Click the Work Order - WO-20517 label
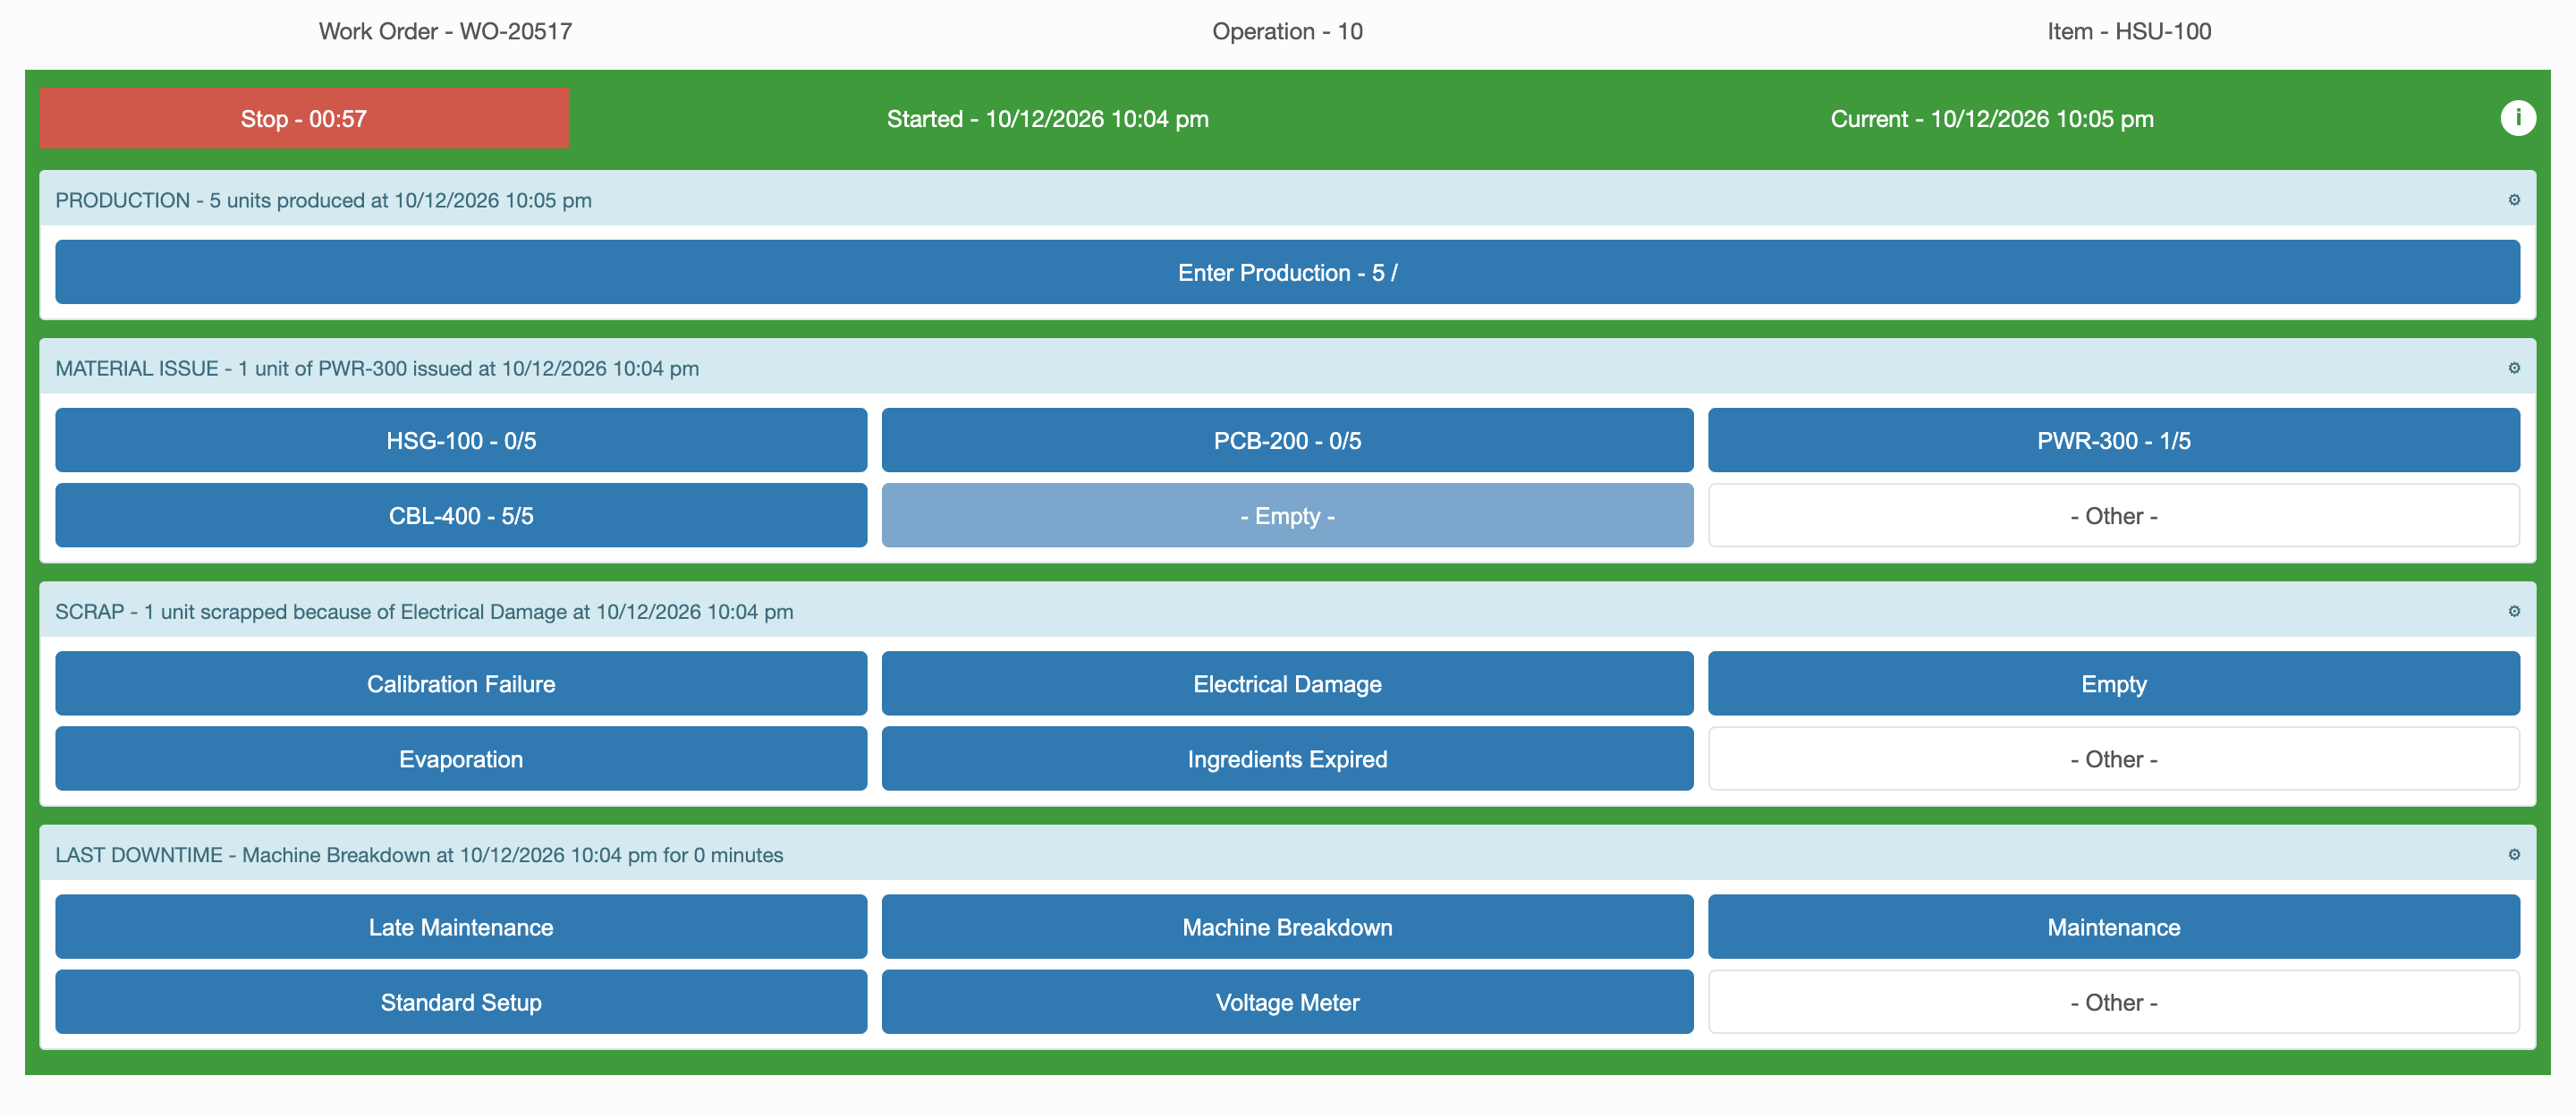This screenshot has width=2576, height=1118. pyautogui.click(x=445, y=31)
